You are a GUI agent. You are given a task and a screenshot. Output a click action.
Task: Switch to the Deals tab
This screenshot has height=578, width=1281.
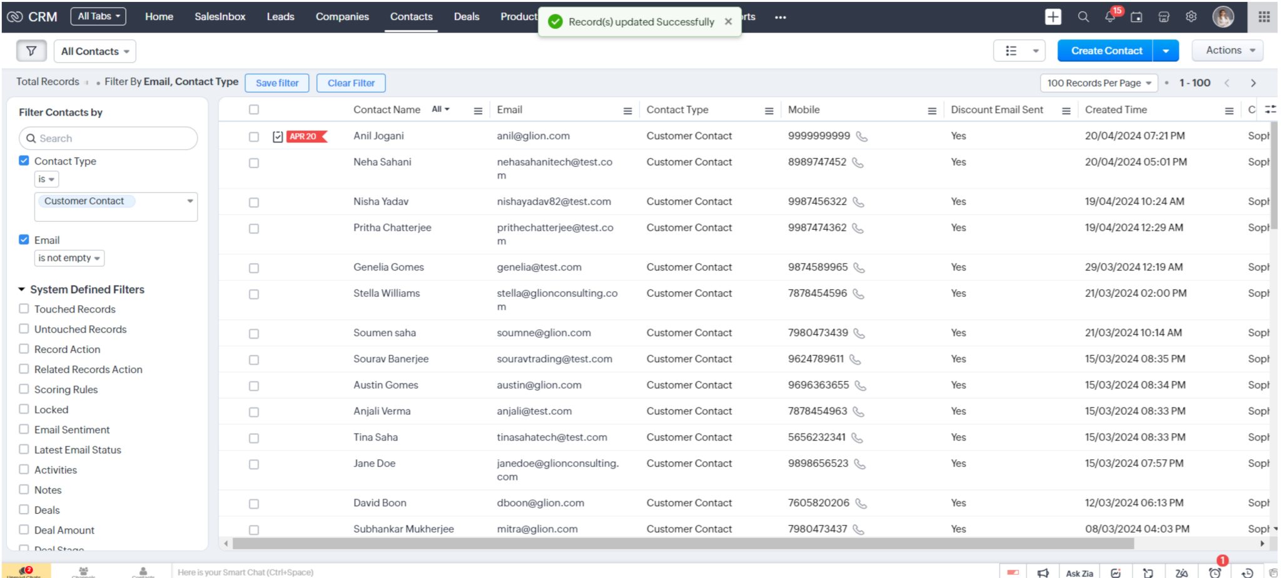point(466,17)
